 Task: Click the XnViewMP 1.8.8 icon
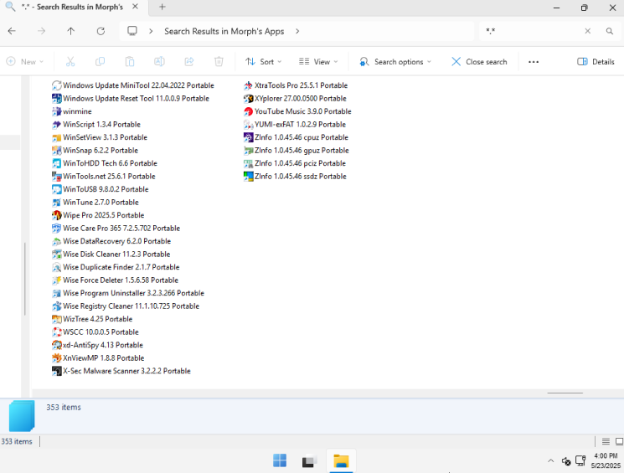pos(56,358)
